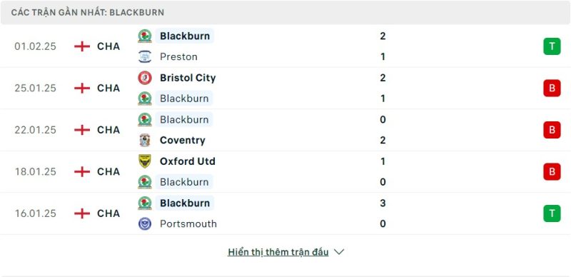Click green T badge for the Preston match

(552, 46)
